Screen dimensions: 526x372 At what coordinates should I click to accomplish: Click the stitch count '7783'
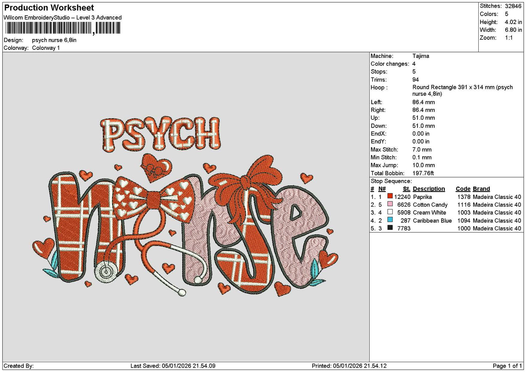[404, 229]
